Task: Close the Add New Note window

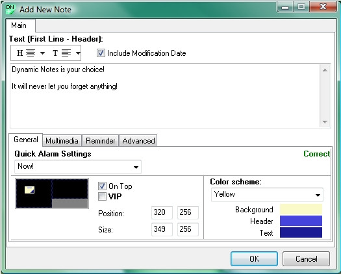Action: pos(323,6)
